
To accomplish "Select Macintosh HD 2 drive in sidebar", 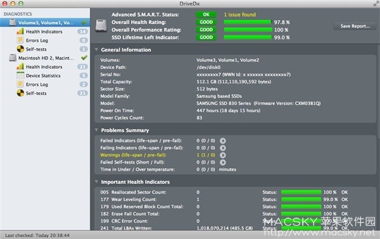I will coord(46,58).
